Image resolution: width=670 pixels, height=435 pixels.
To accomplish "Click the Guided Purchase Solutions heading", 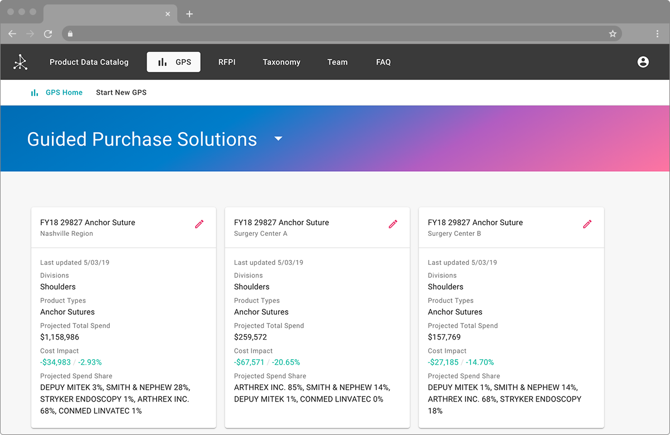I will tap(142, 139).
